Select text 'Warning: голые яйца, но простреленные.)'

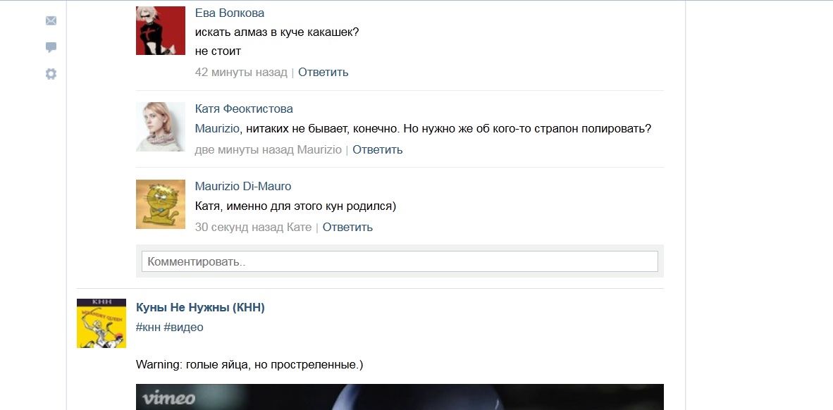pos(249,365)
